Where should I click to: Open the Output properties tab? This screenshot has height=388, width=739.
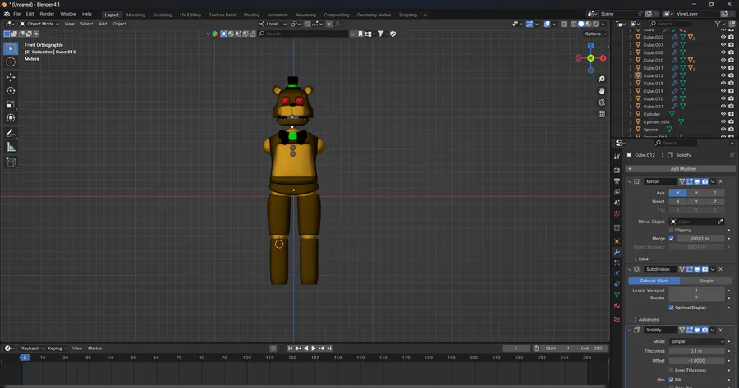pos(617,180)
